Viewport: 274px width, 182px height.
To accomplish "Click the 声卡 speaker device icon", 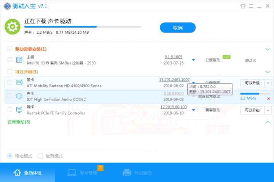I will [x=19, y=96].
